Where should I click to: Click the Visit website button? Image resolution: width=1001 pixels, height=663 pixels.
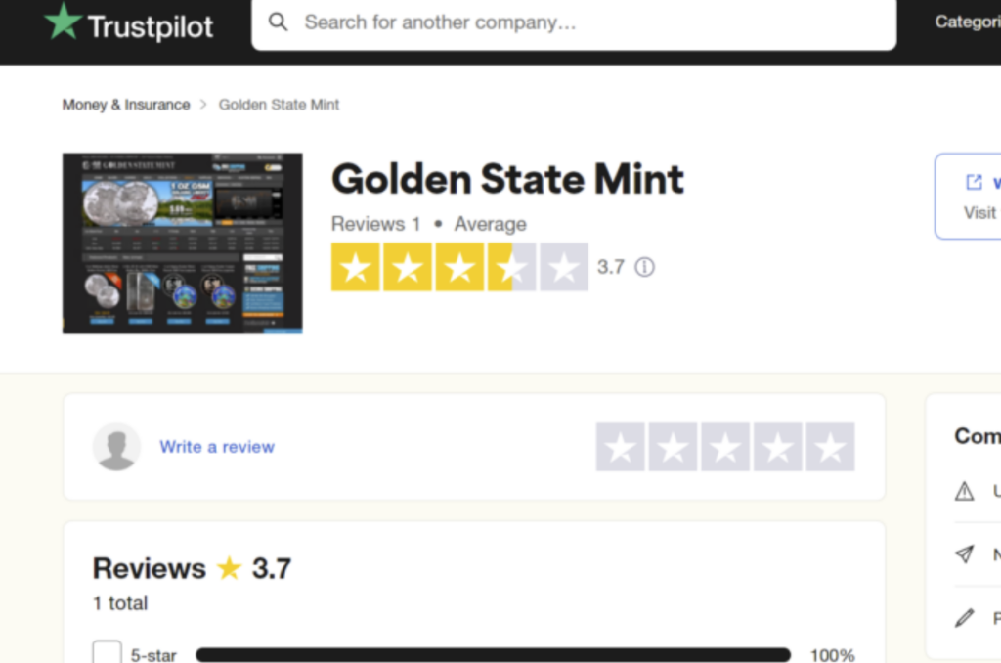tap(969, 197)
